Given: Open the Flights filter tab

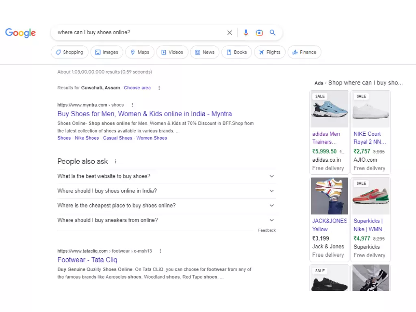Looking at the screenshot, I should click(x=270, y=52).
